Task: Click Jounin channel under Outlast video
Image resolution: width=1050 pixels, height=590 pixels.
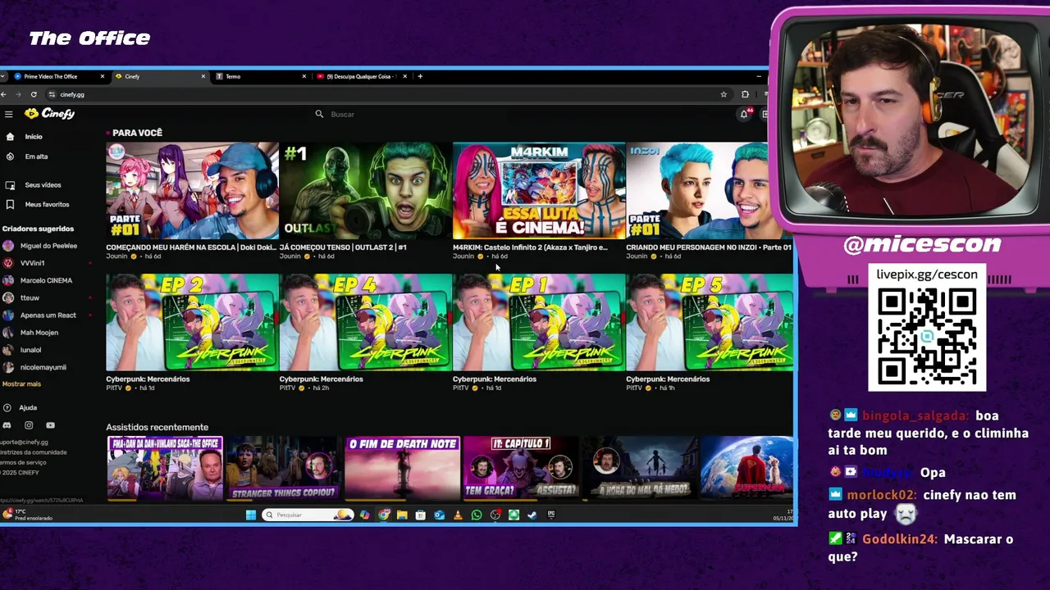Action: [x=290, y=256]
